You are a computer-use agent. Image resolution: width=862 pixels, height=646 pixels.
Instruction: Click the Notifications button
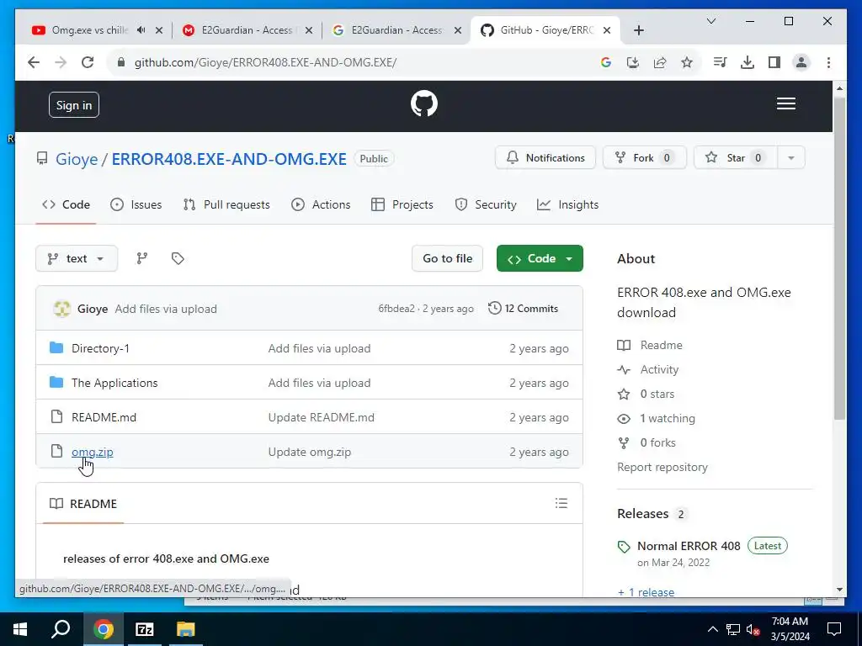pos(545,157)
